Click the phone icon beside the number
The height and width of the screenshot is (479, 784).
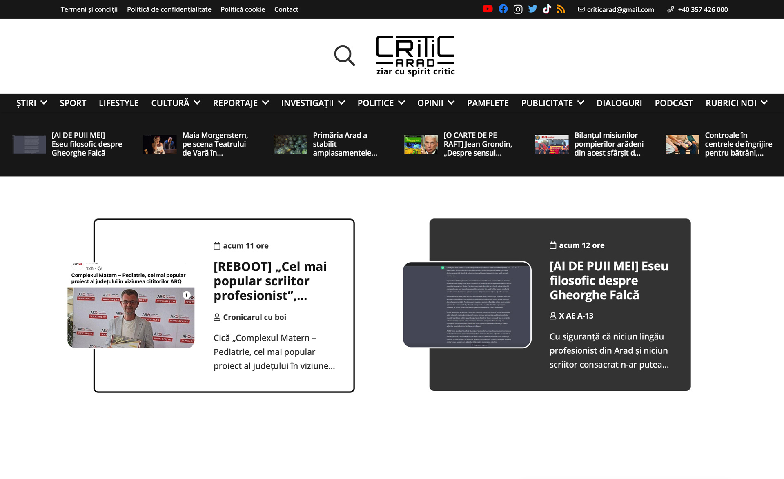click(670, 9)
